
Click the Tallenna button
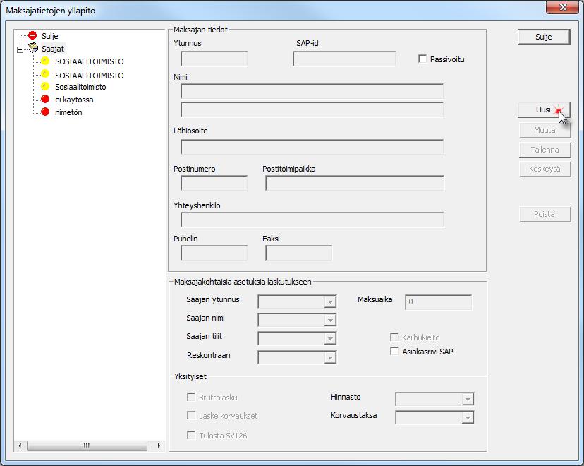point(545,150)
